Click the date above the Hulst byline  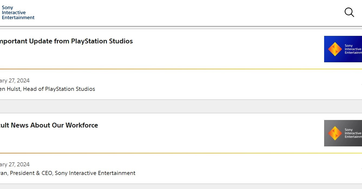15,81
